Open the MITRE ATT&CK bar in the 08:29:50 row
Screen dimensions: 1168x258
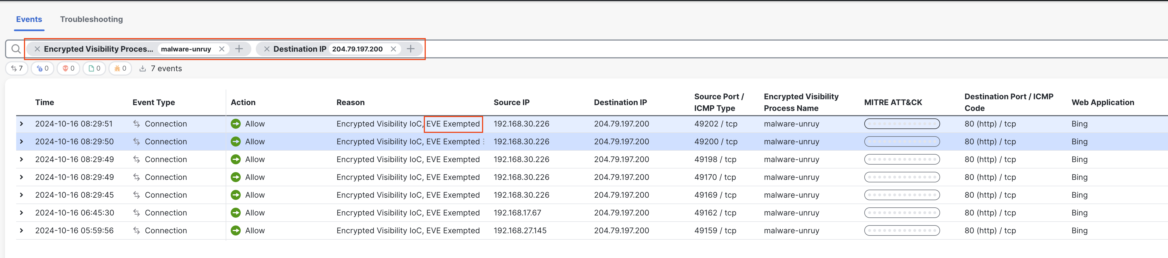[x=902, y=142]
